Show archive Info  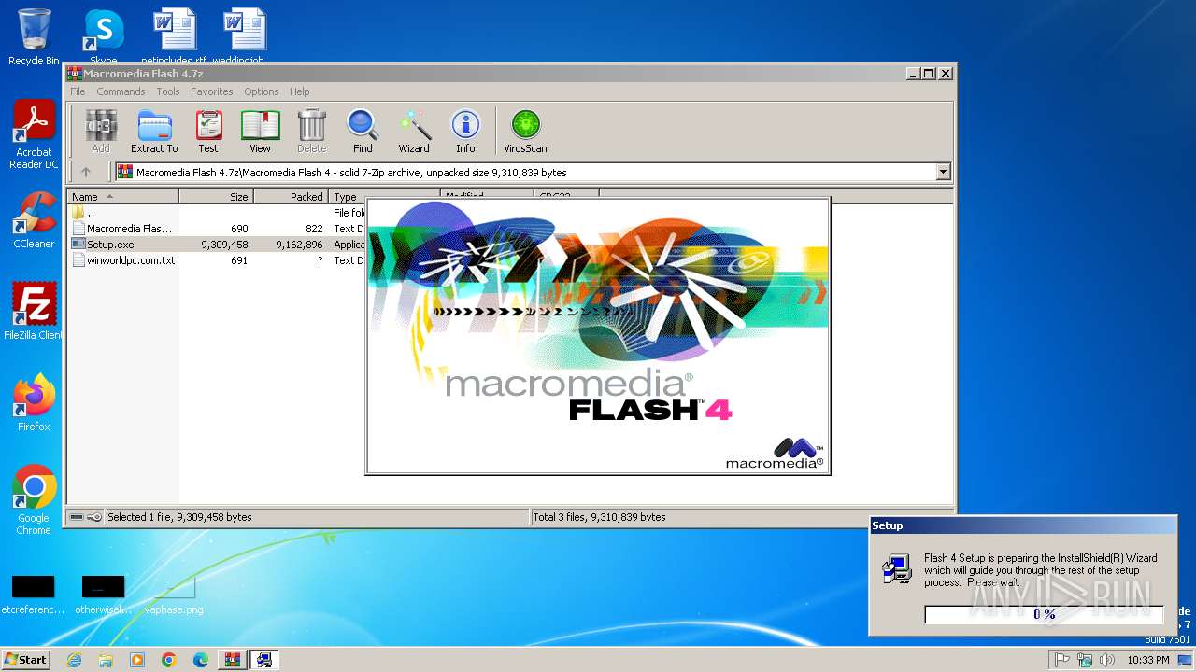click(x=465, y=131)
